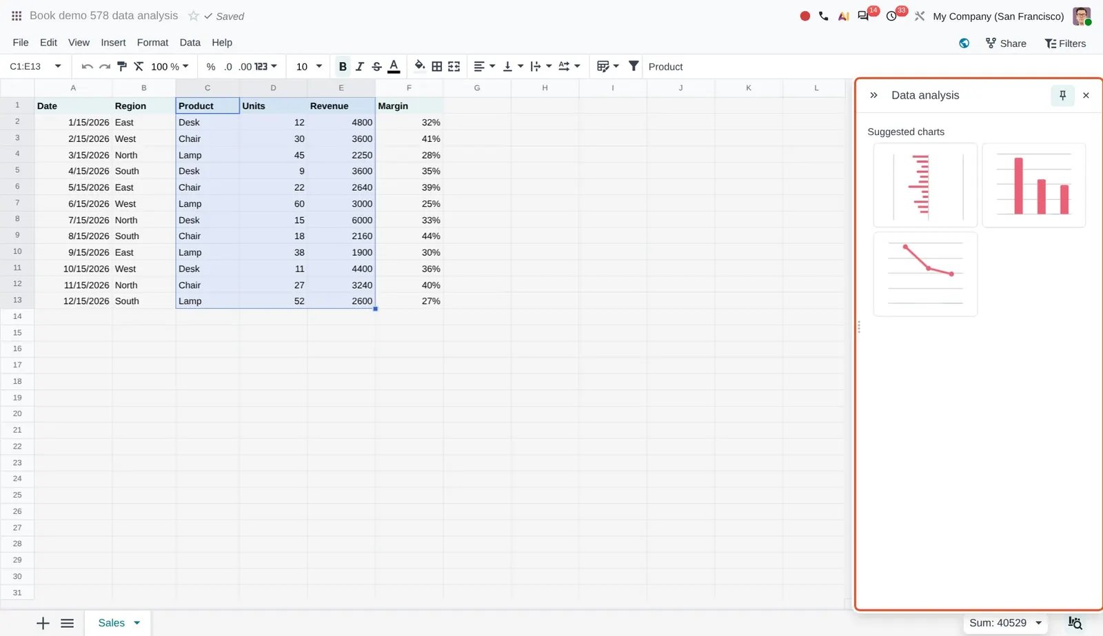This screenshot has height=636, width=1103.
Task: Open the File menu
Action: point(21,43)
